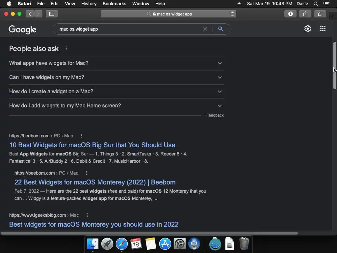Image resolution: width=337 pixels, height=253 pixels.
Task: Show the Safari sidebar
Action: point(52,14)
